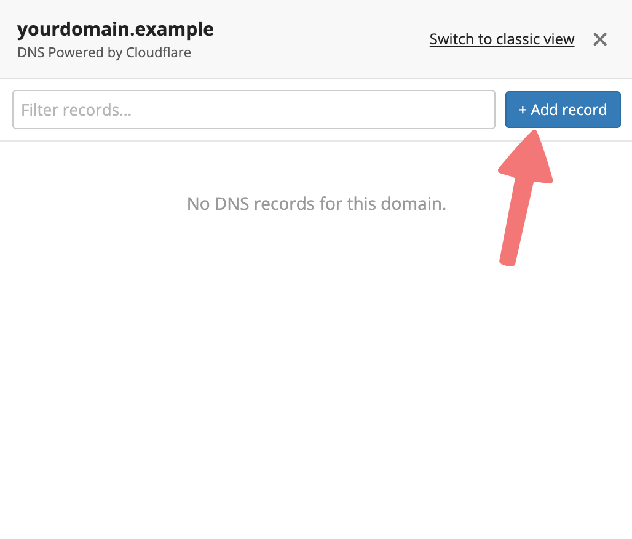Click the red arrow annotation
The height and width of the screenshot is (539, 632).
pyautogui.click(x=525, y=198)
